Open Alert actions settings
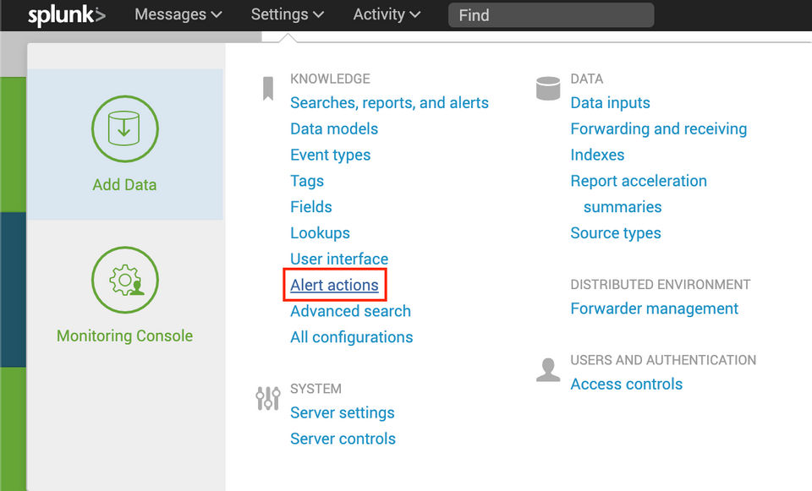The height and width of the screenshot is (491, 812). [x=334, y=285]
